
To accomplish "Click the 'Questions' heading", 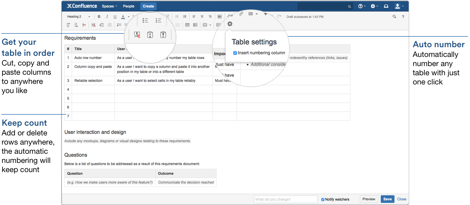I will [x=76, y=155].
